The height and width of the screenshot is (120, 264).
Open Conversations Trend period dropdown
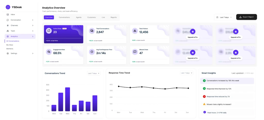coord(94,73)
